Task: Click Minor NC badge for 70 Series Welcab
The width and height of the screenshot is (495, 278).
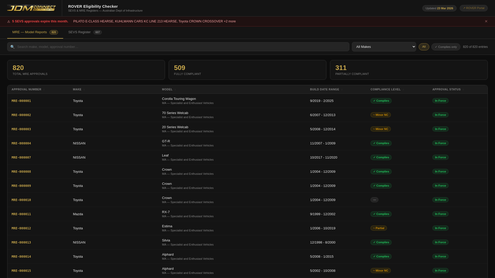Action: pyautogui.click(x=381, y=115)
